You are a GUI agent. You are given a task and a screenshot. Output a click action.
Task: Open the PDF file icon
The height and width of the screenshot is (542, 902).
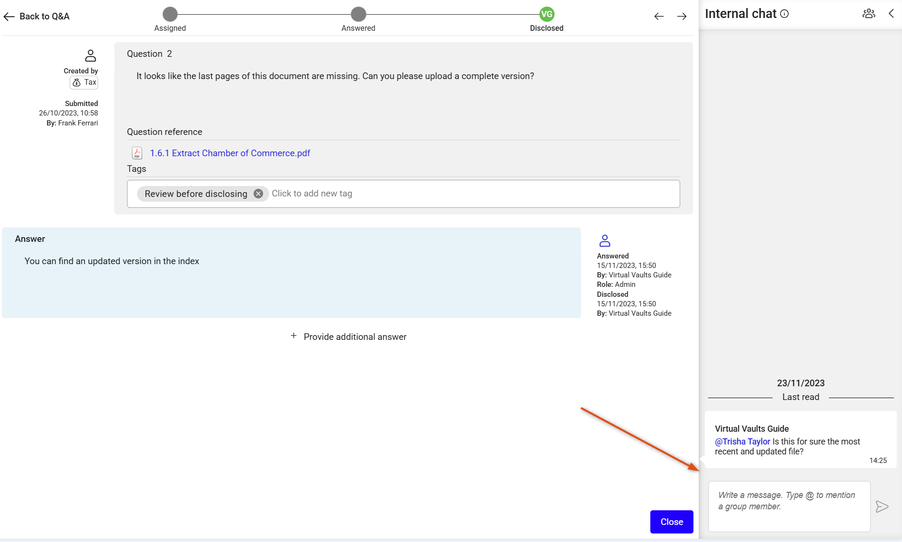[x=137, y=153]
